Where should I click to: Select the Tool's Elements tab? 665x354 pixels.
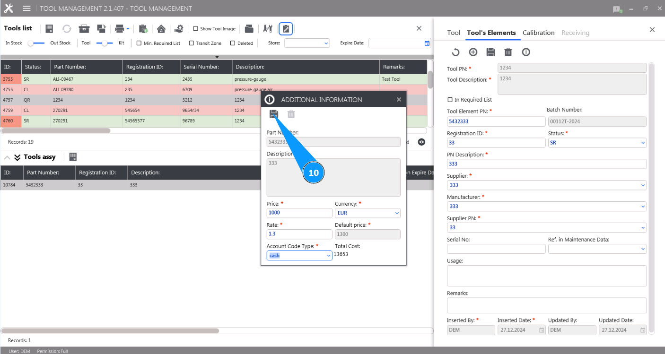click(x=491, y=33)
